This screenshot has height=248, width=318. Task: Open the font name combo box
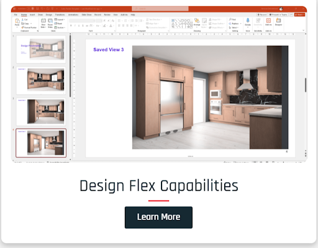pos(82,21)
